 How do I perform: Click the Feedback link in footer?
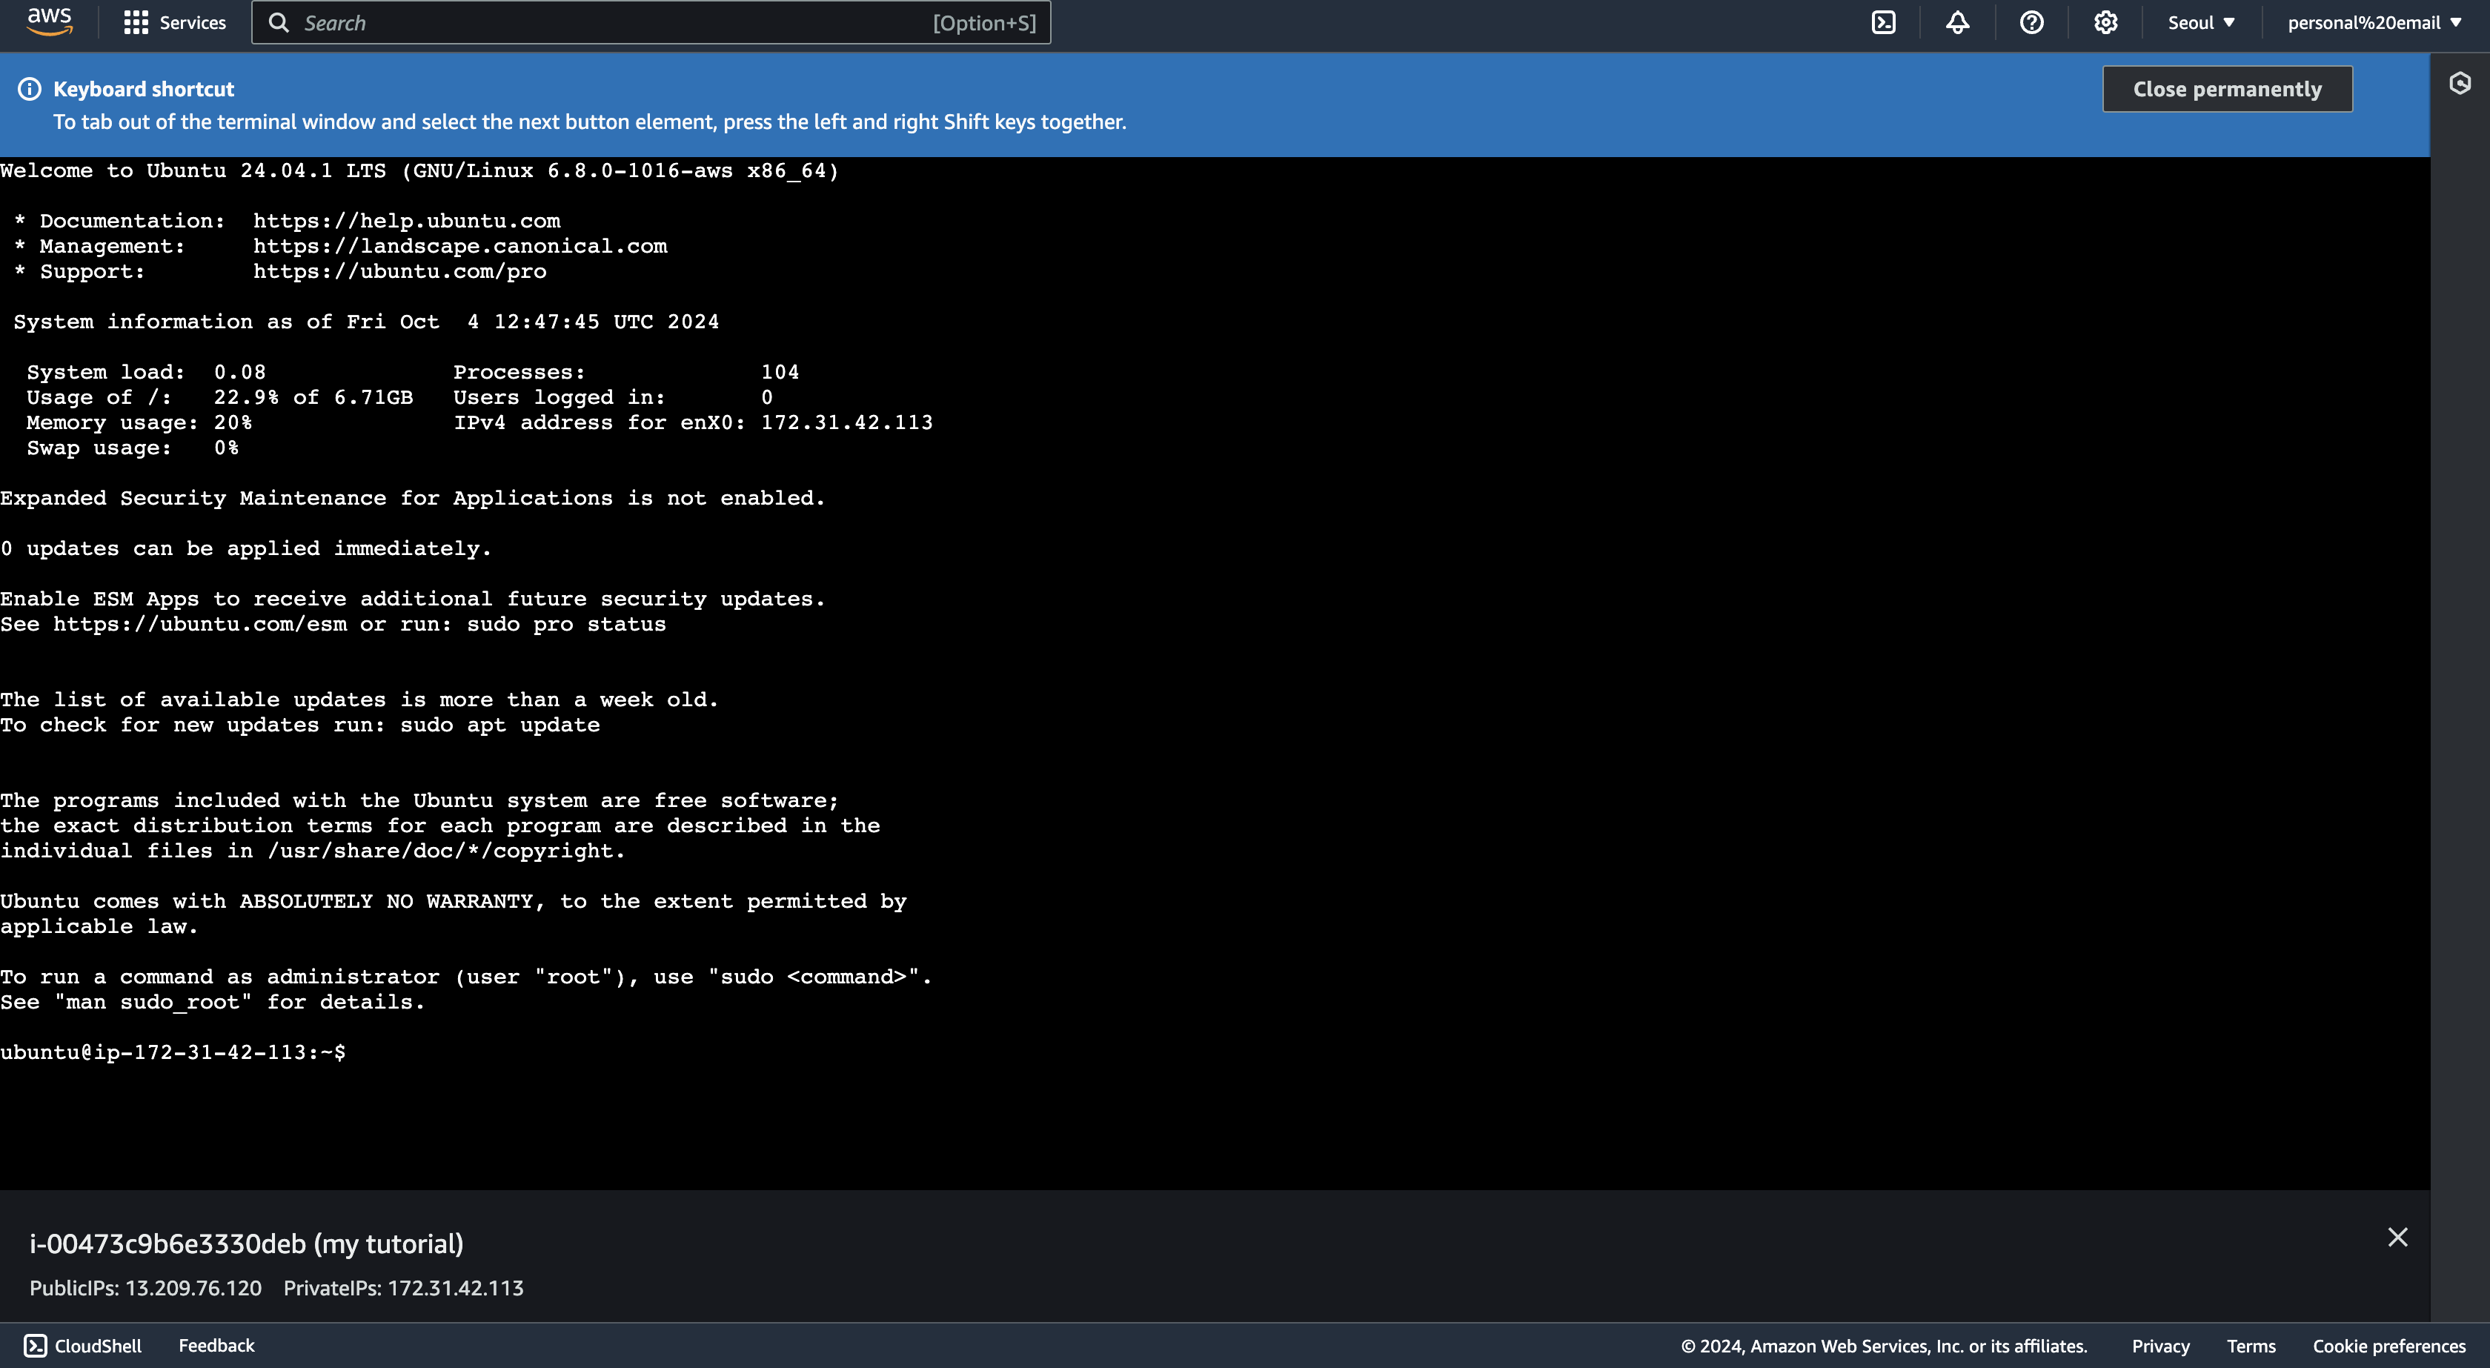(216, 1346)
